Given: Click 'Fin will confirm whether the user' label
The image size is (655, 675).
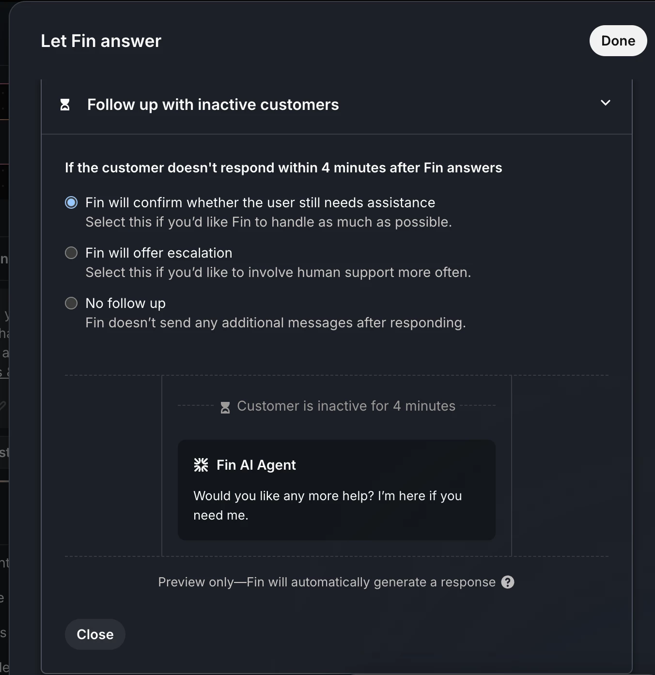Looking at the screenshot, I should pyautogui.click(x=260, y=202).
